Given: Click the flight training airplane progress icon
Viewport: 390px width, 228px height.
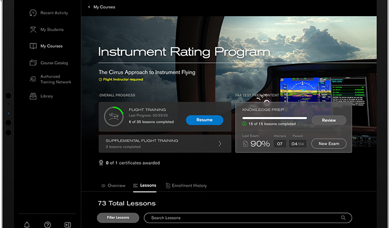Looking at the screenshot, I should (114, 116).
